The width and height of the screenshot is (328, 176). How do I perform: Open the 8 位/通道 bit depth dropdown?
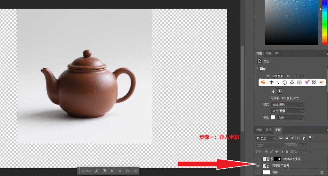coord(288,111)
